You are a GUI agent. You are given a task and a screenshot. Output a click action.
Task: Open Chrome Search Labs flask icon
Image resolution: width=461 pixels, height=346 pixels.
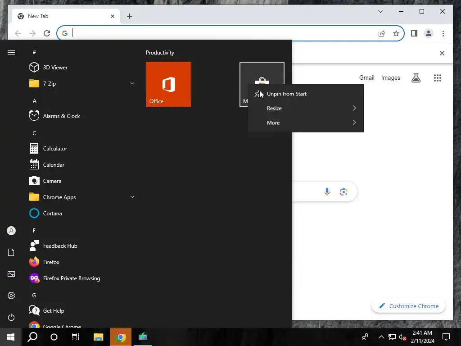(x=416, y=78)
